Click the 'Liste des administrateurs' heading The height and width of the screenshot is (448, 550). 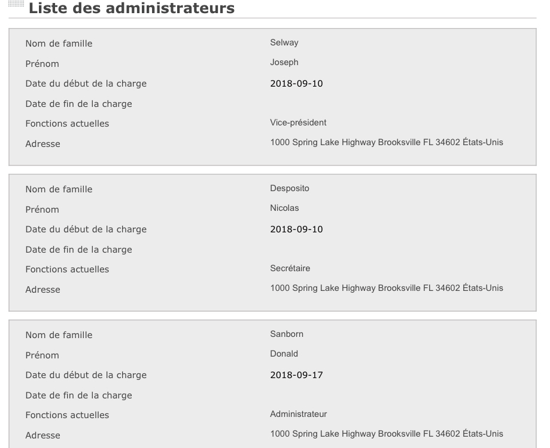(131, 8)
